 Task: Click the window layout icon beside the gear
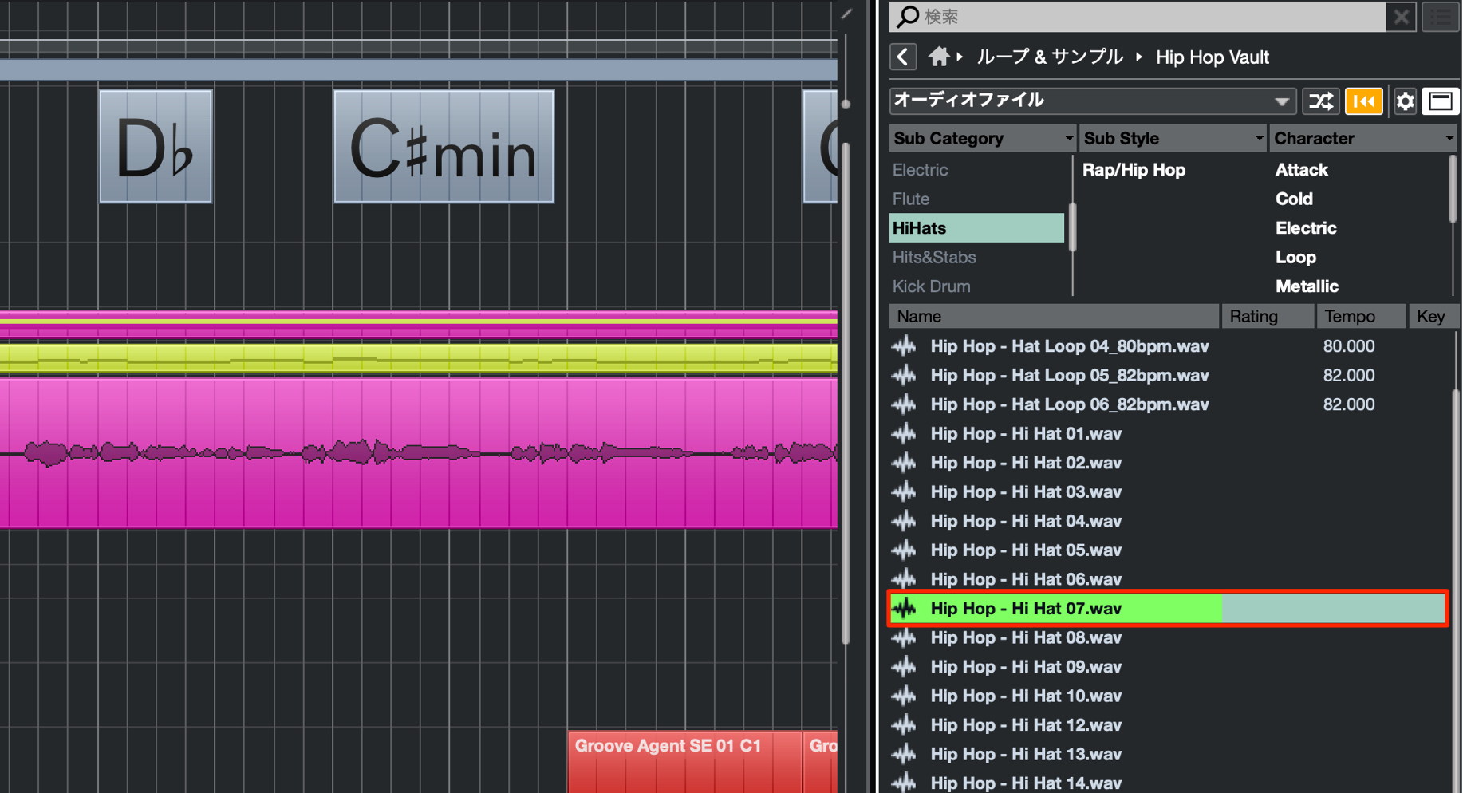(1440, 101)
